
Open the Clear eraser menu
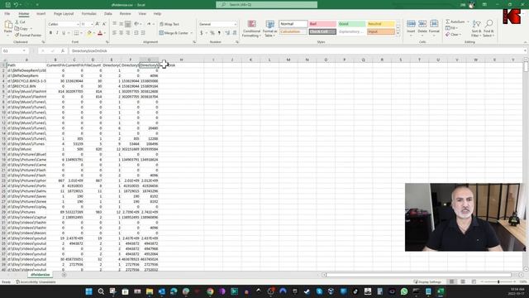(x=452, y=35)
